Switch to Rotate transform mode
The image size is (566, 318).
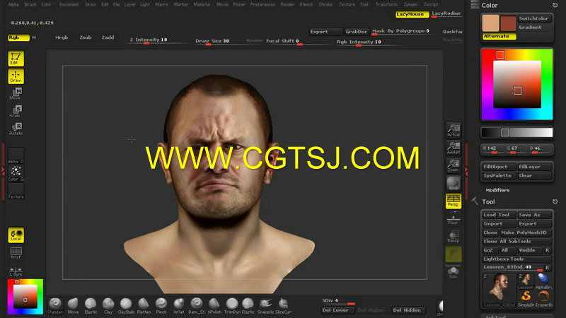coord(16,129)
